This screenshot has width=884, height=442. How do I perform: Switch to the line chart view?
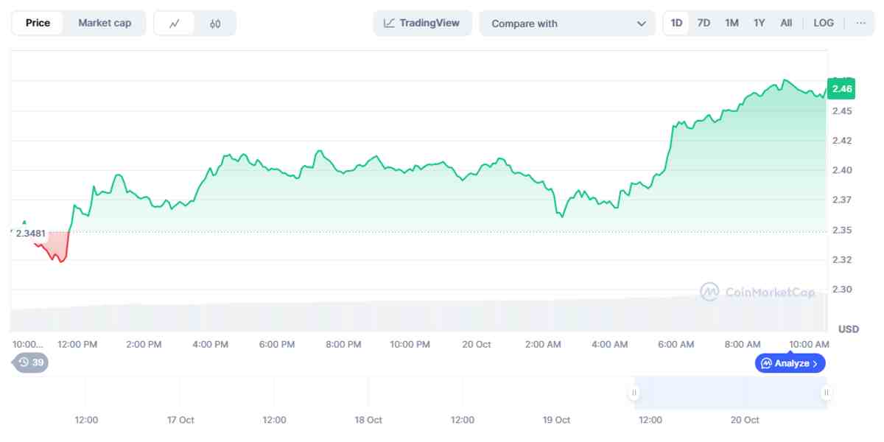tap(175, 24)
